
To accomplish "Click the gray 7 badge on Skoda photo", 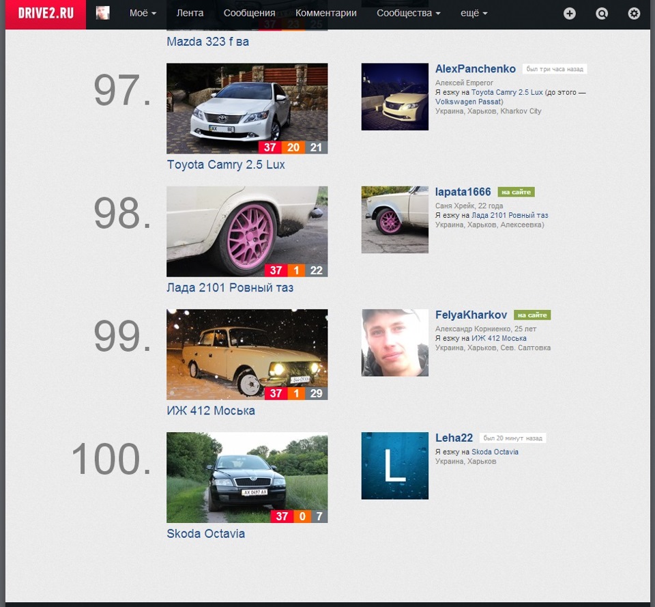I will click(319, 516).
